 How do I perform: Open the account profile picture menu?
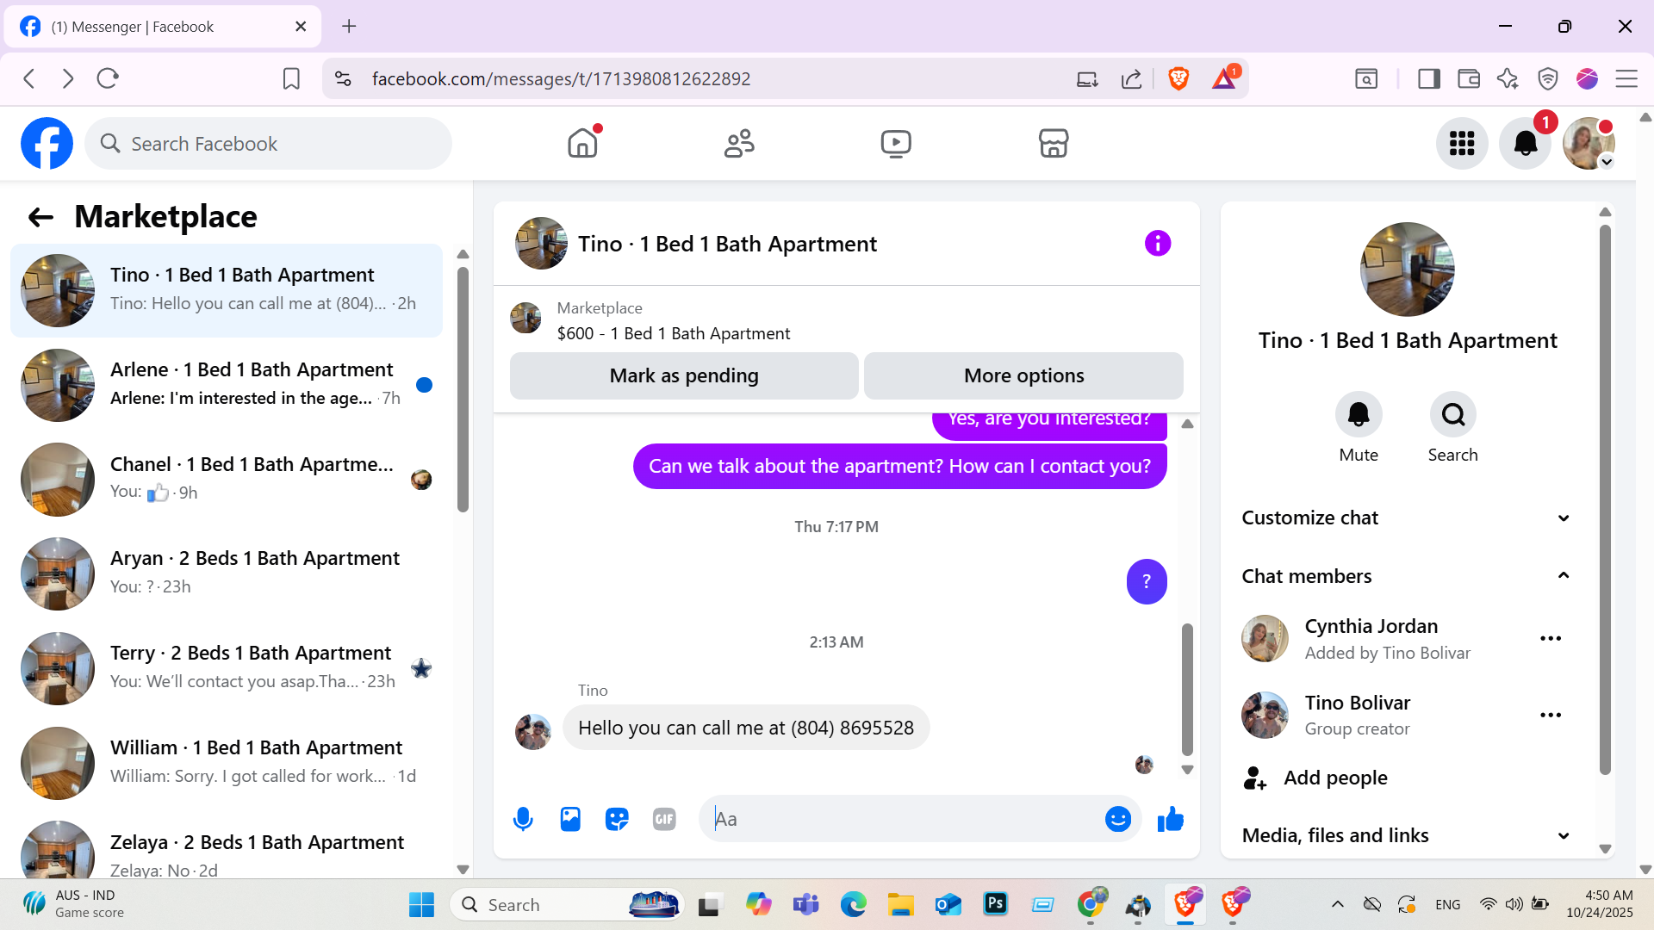click(x=1589, y=143)
